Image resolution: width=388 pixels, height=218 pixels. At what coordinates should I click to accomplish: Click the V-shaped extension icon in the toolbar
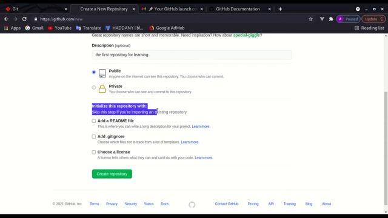pyautogui.click(x=322, y=19)
